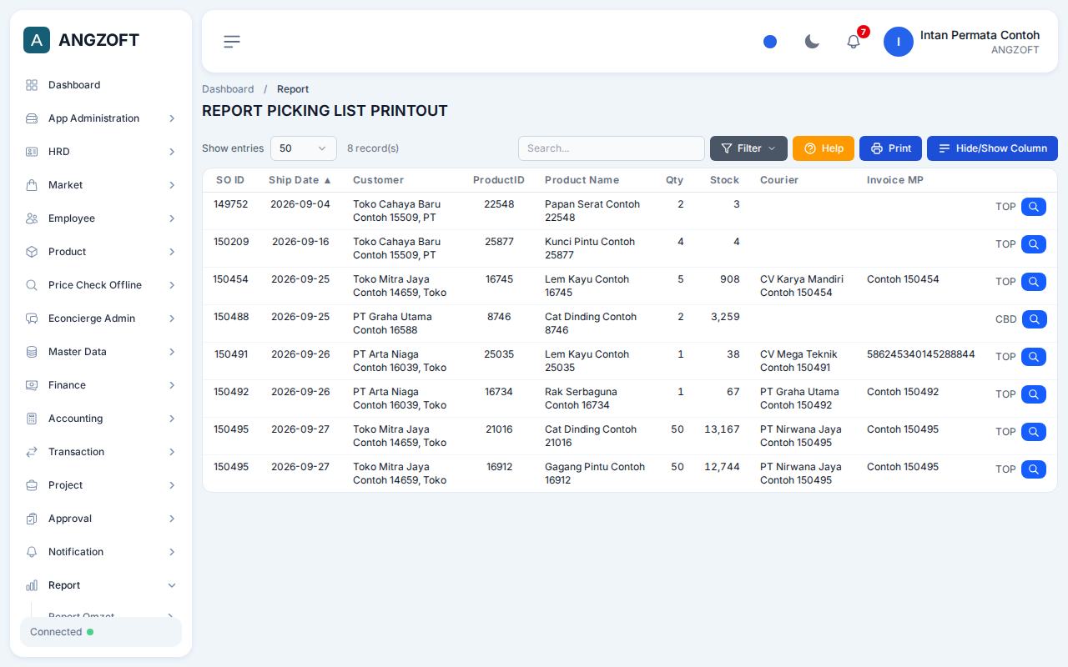1068x667 pixels.
Task: Click the Hide/Show Column button
Action: pyautogui.click(x=992, y=148)
